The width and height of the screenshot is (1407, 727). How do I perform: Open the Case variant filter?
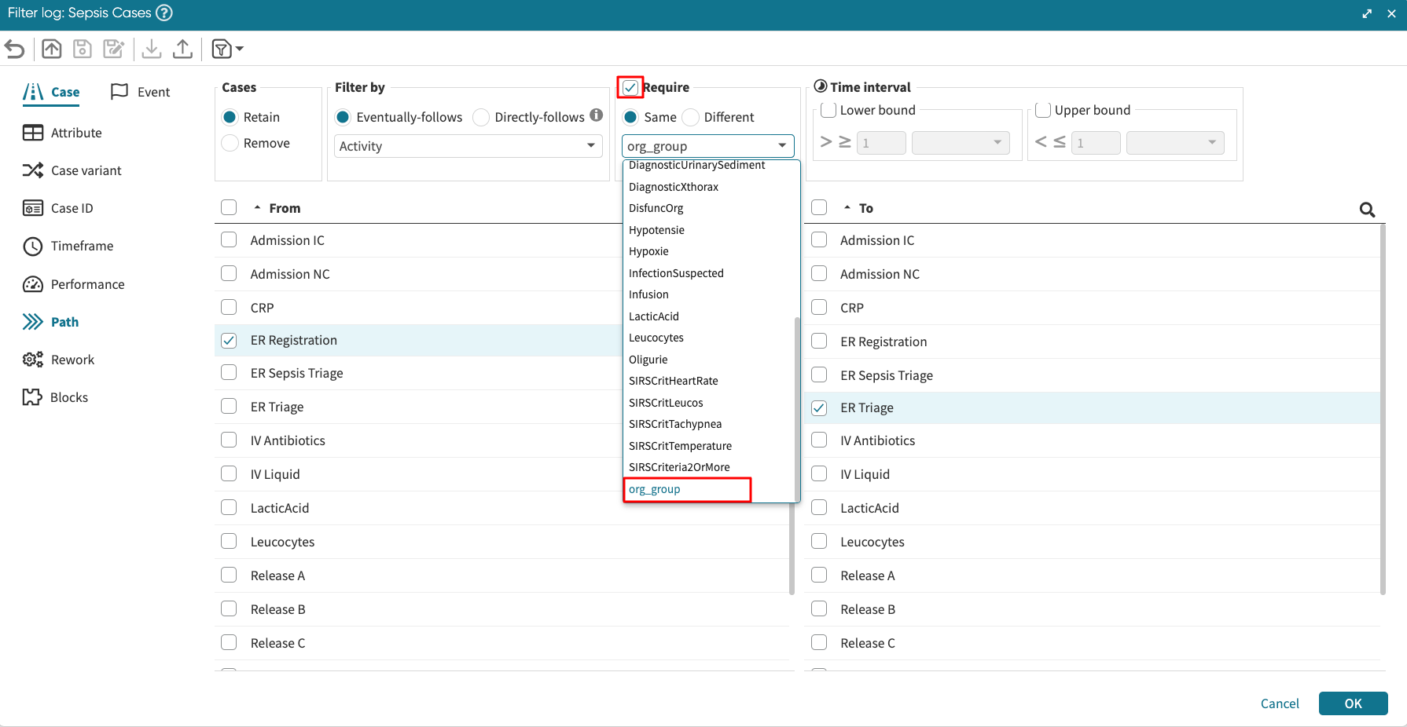point(86,170)
